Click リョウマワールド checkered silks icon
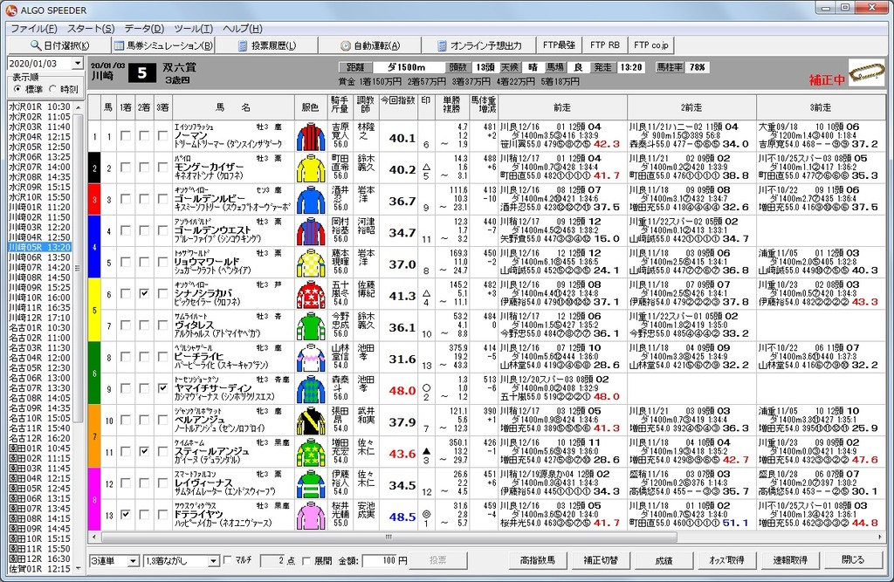Image resolution: width=894 pixels, height=582 pixels. [x=311, y=264]
